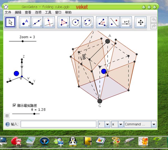This screenshot has width=168, height=150.
Task: Open the alpha symbol dropdown
Action: point(121,124)
